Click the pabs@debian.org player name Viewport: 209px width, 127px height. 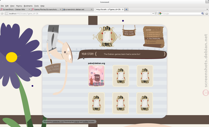tap(96, 63)
